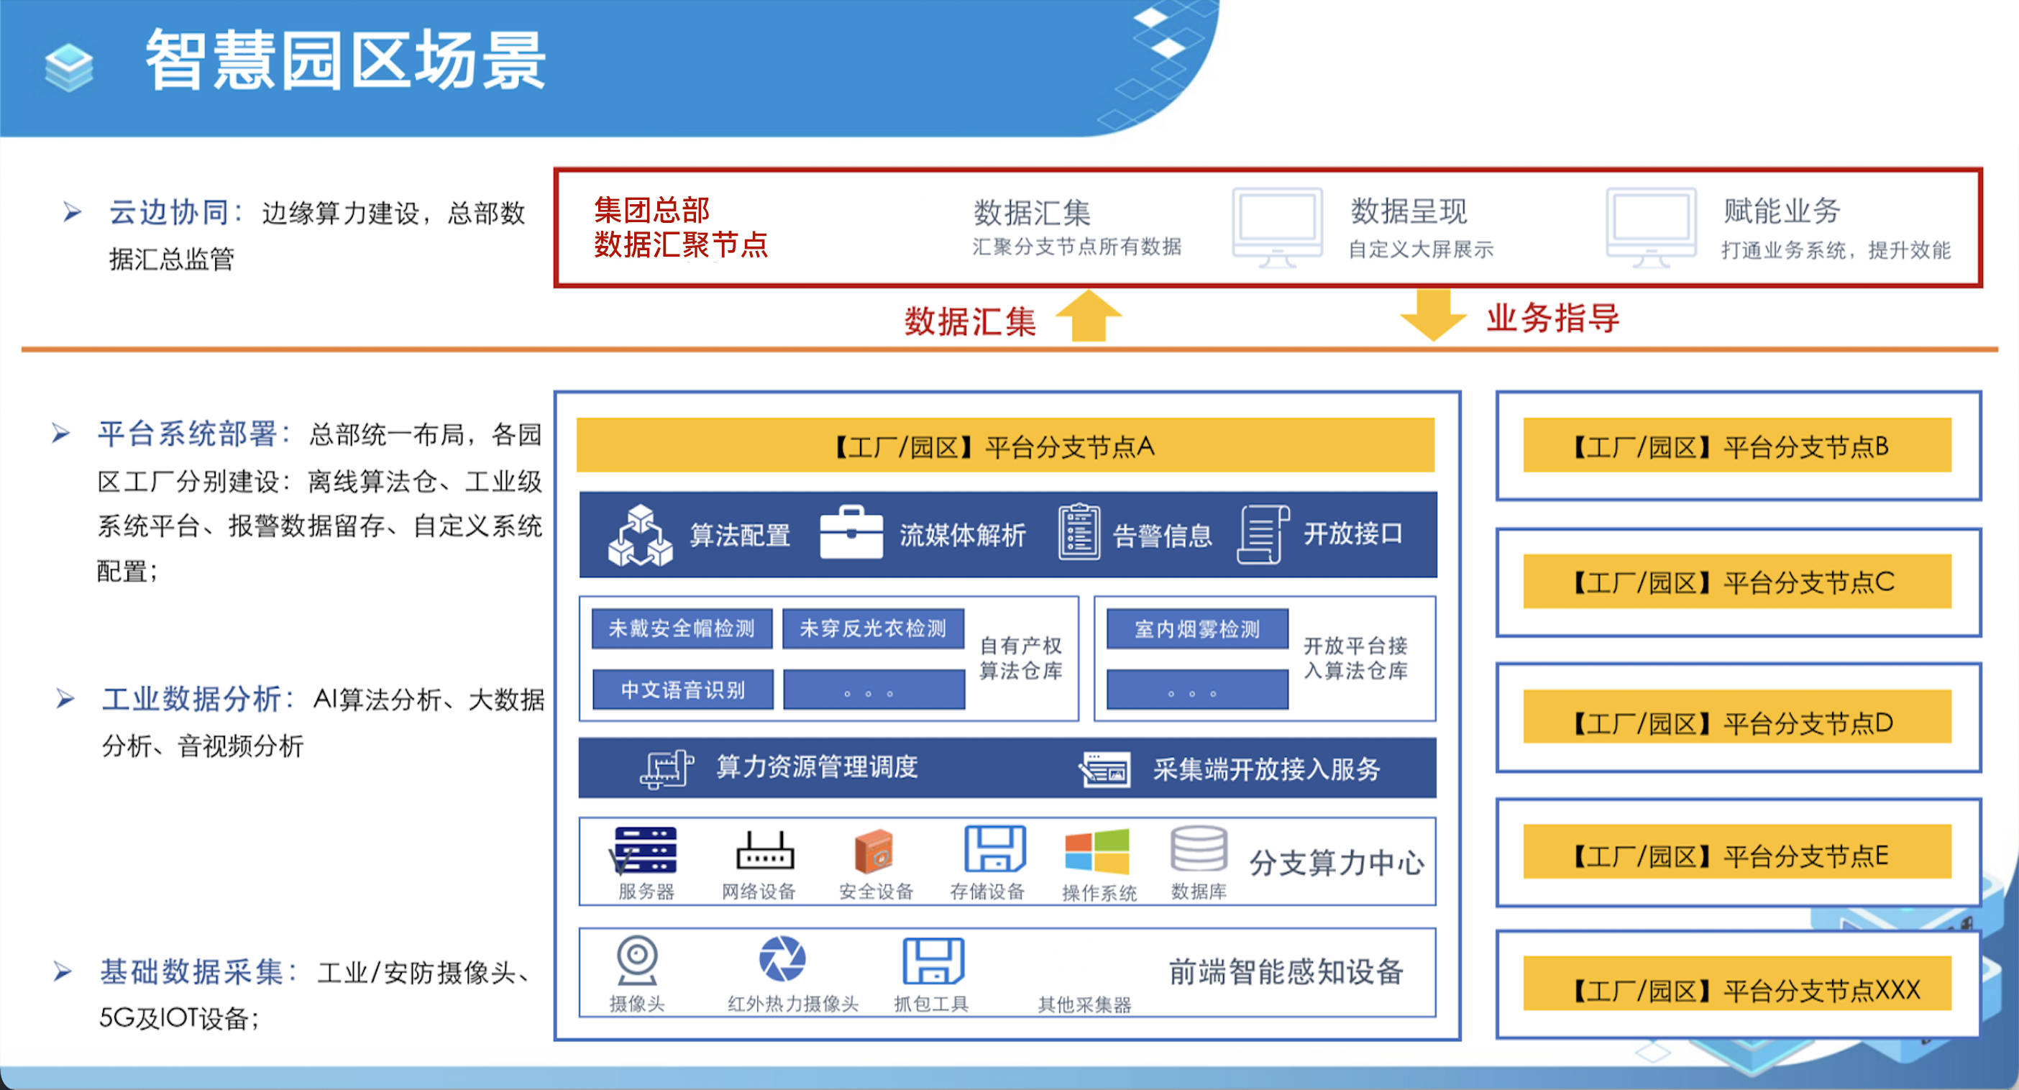Screen dimensions: 2019x1090
Task: Click the yellow down arrow near 业务指导
Action: click(x=1433, y=315)
